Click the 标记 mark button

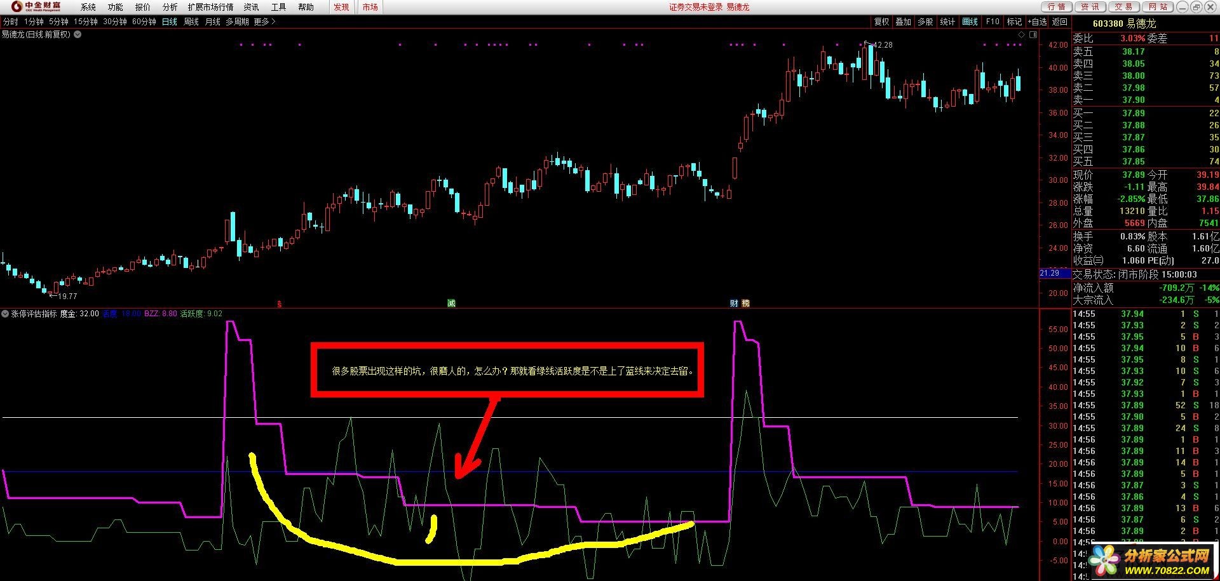coord(1015,22)
